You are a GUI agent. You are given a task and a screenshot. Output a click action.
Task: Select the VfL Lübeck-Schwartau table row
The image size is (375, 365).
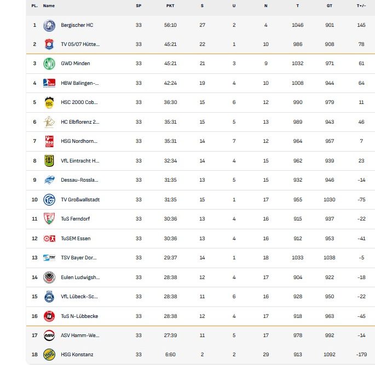200,297
